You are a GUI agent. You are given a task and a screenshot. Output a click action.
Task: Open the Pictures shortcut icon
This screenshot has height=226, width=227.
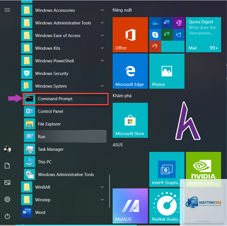point(7,182)
